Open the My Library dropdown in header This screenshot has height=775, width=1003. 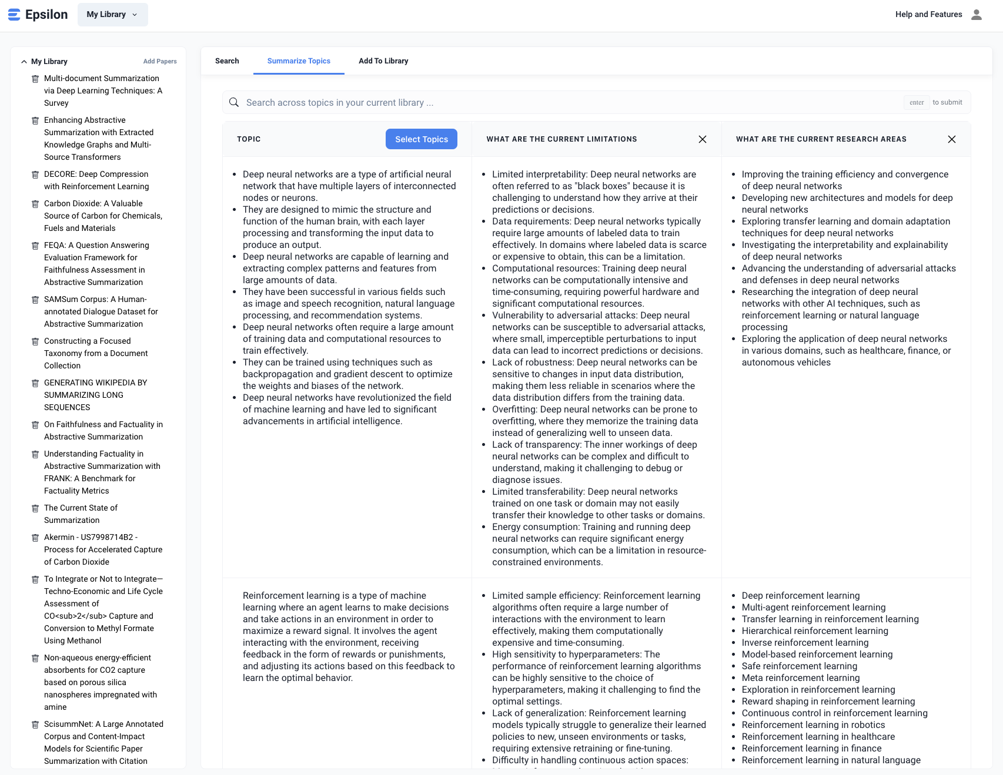tap(113, 15)
